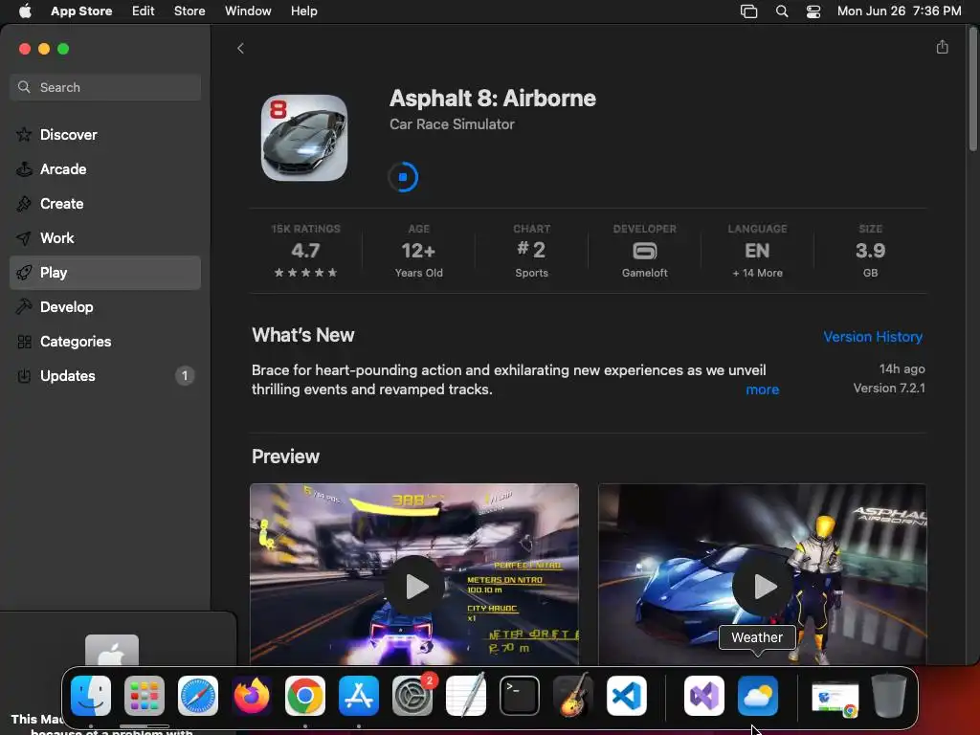Launch Safari from the Dock
The width and height of the screenshot is (980, 735).
(198, 696)
